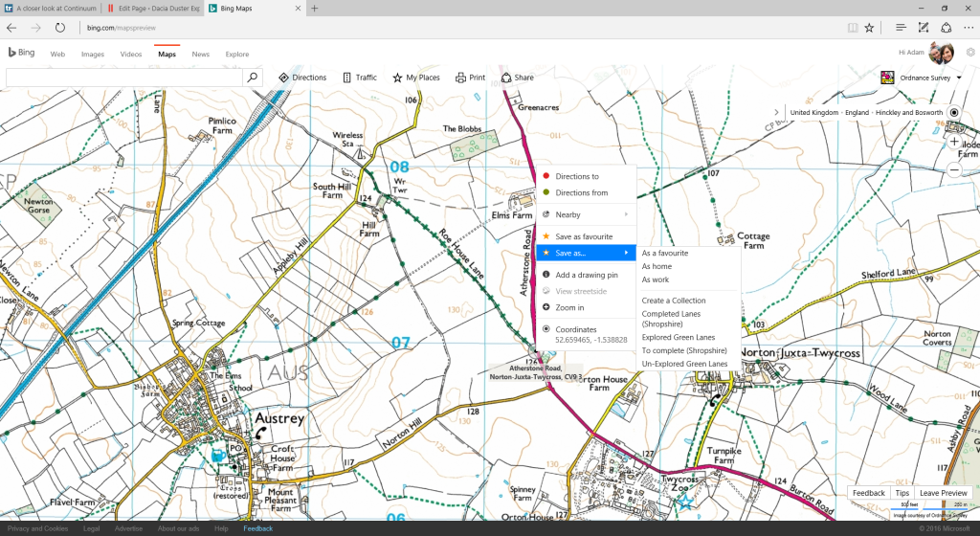Open Reading view book icon
This screenshot has height=536, width=980.
(x=852, y=28)
